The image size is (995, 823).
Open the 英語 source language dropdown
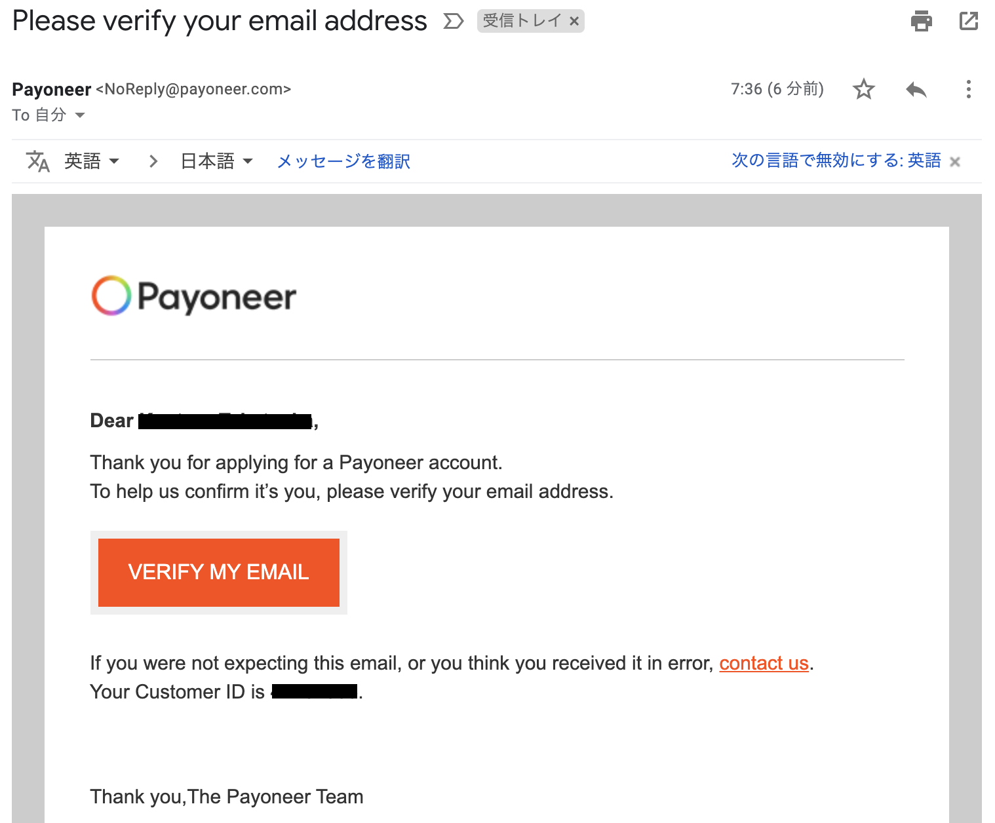tap(92, 161)
